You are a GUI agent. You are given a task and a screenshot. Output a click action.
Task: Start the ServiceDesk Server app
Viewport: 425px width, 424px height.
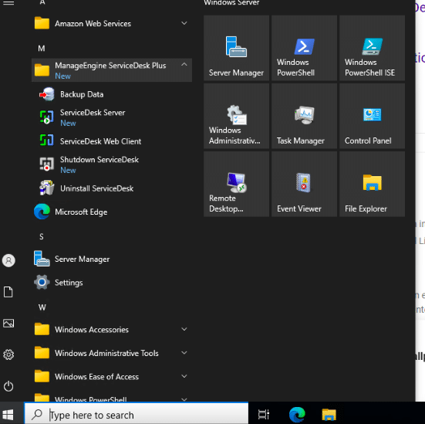(112, 117)
